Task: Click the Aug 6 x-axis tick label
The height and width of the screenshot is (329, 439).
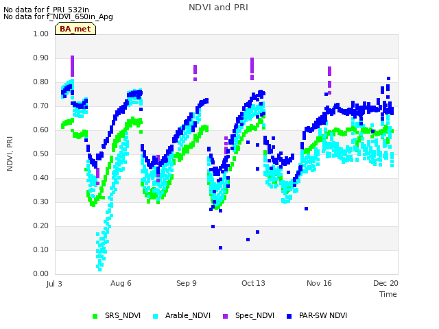Action: point(121,283)
